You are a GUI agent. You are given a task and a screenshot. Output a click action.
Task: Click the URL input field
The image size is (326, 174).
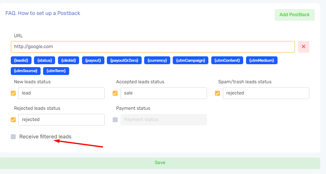(152, 47)
